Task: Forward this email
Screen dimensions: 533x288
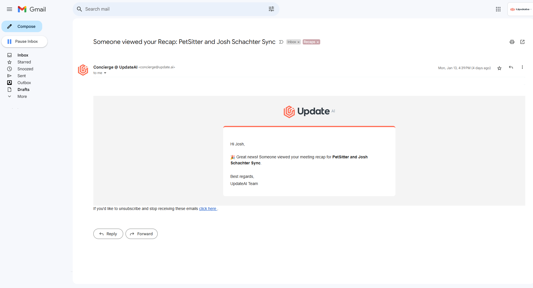Action: tap(142, 234)
